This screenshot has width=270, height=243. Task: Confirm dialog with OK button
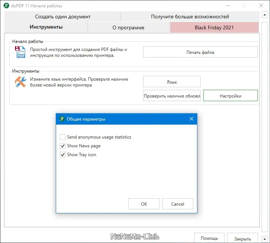coord(144,204)
